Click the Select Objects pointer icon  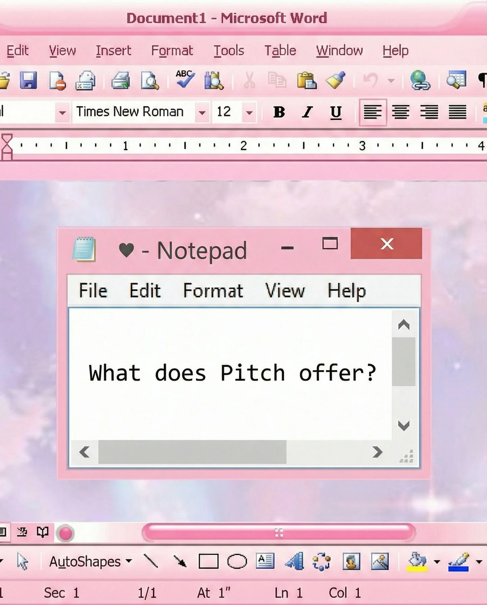tap(22, 562)
